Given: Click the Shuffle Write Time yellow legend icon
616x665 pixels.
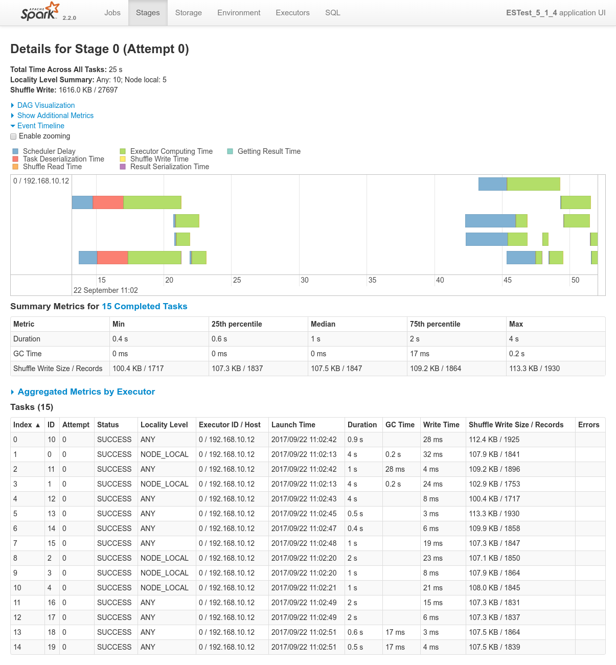Looking at the screenshot, I should [123, 159].
